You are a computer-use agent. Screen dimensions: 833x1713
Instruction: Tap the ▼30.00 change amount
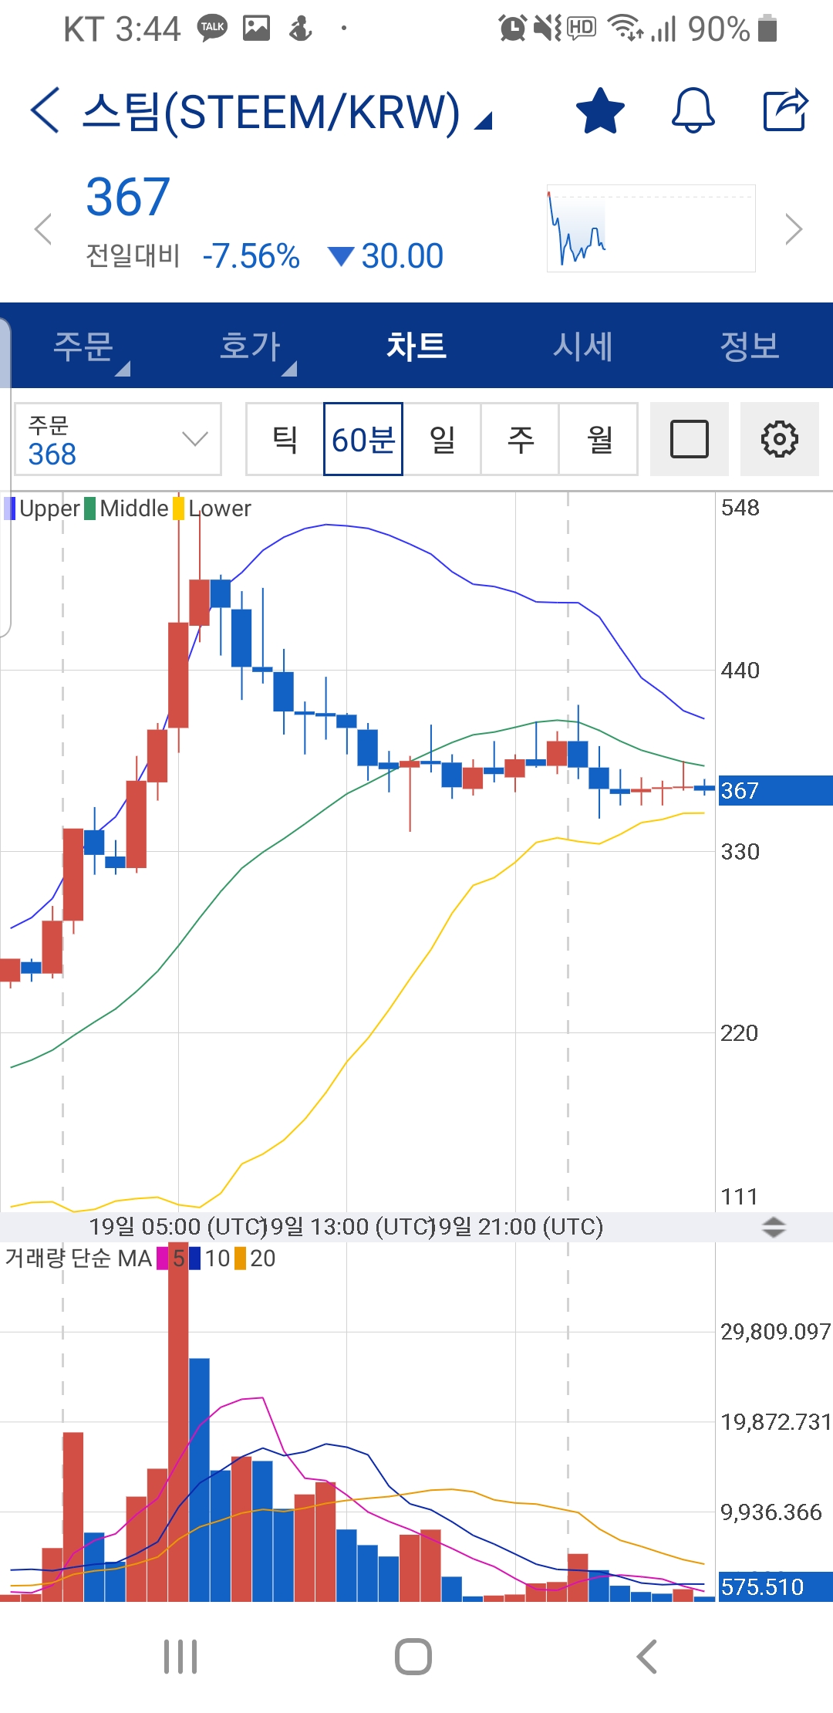pos(386,256)
